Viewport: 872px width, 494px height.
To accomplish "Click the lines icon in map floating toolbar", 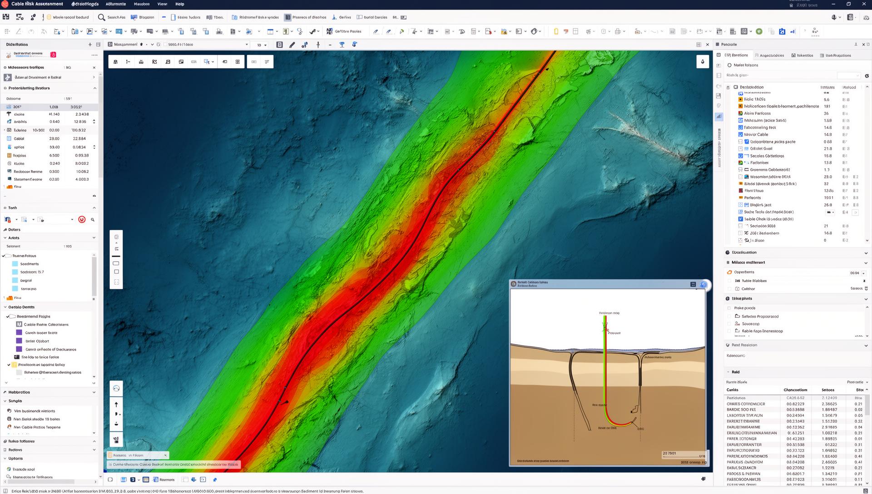I will [x=267, y=62].
